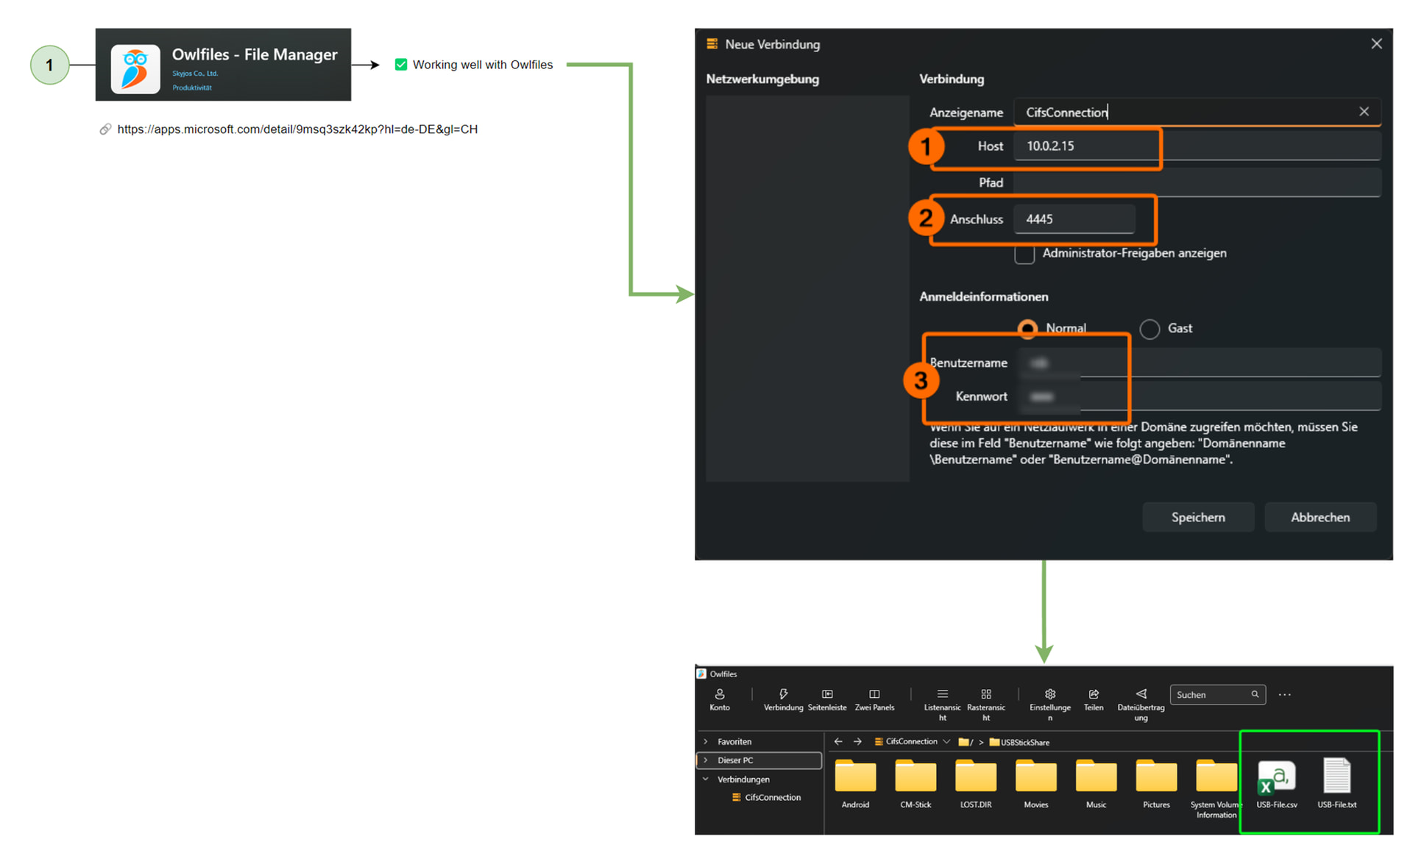This screenshot has width=1413, height=853.
Task: Click the Verbindung toolbar icon
Action: click(x=783, y=694)
